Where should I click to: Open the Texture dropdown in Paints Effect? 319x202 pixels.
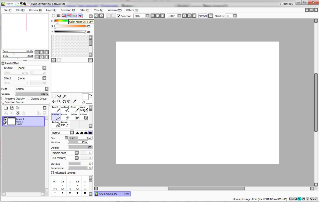point(44,68)
